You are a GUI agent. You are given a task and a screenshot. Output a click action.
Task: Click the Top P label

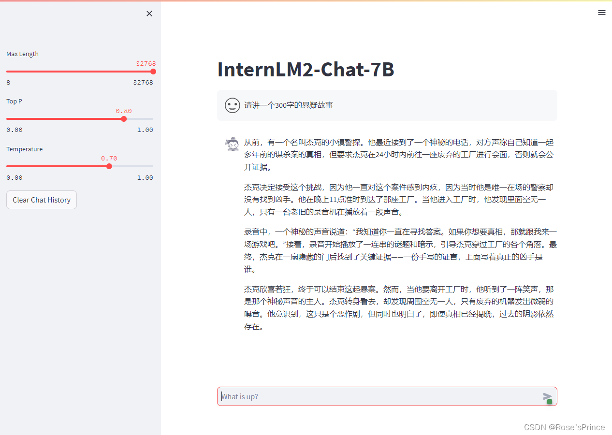tap(14, 101)
